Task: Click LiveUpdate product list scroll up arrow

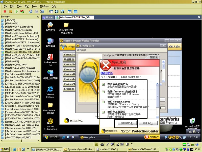Action: tap(163, 62)
